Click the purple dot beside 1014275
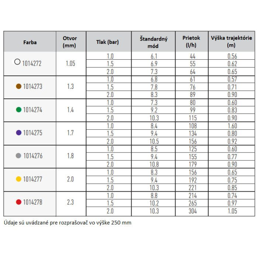Image resolution: width=258 pixels, height=258 pixels. pyautogui.click(x=18, y=133)
